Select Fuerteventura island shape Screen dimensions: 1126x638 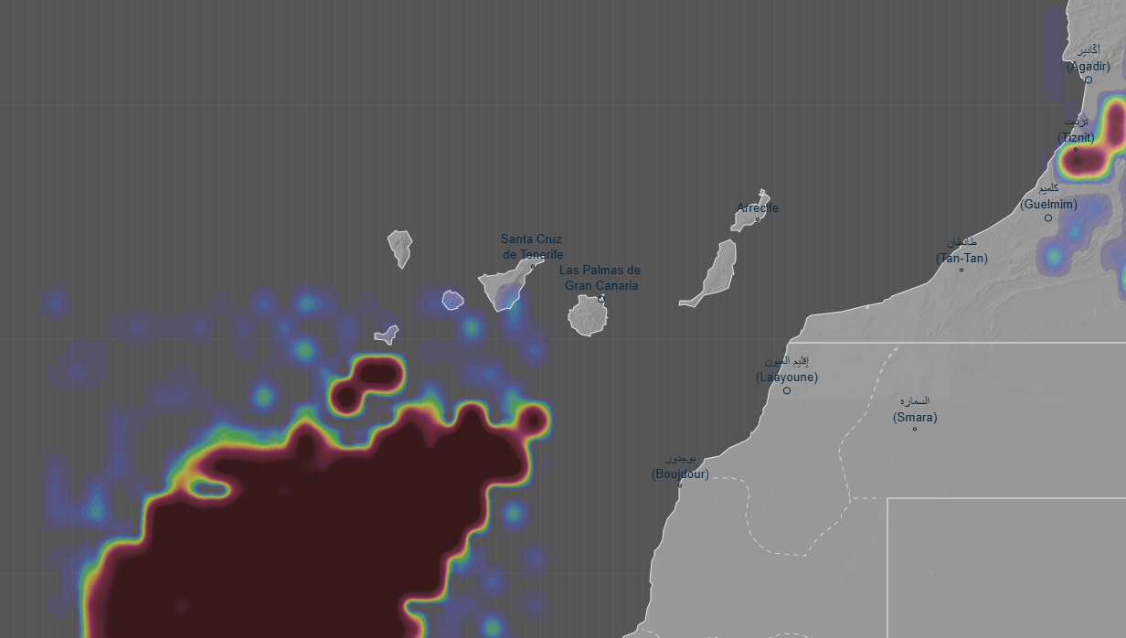[x=713, y=274]
